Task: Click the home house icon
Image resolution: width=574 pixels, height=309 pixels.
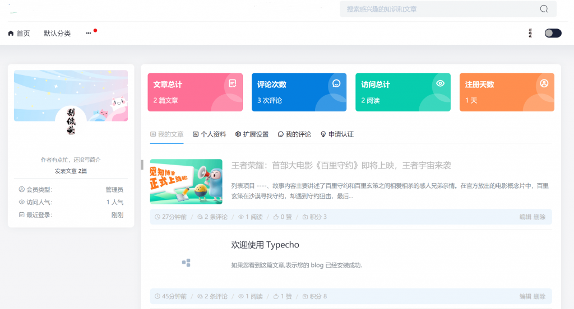Action: [x=11, y=33]
